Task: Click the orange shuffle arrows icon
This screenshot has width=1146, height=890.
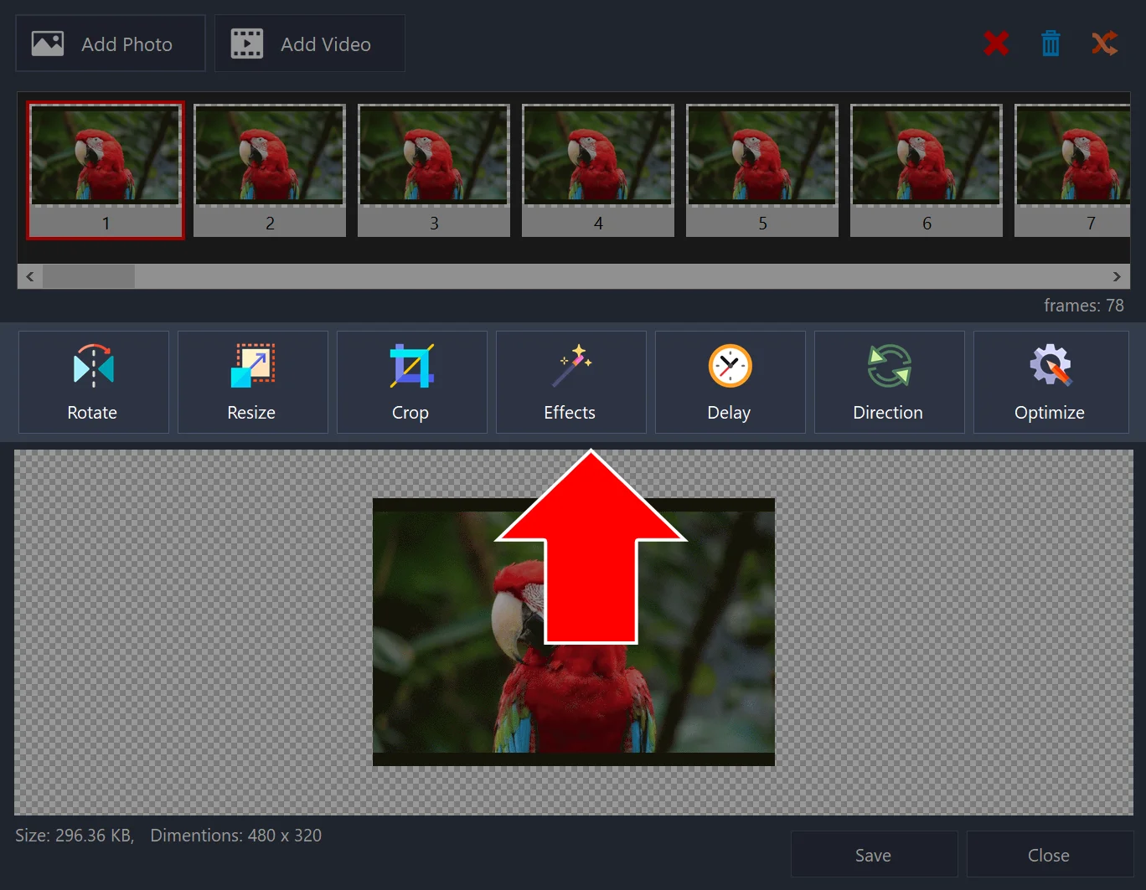Action: [x=1105, y=44]
